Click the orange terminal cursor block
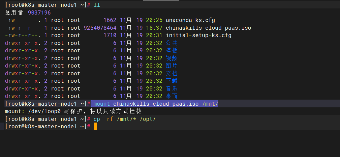The height and width of the screenshot is (157, 340). [95, 126]
